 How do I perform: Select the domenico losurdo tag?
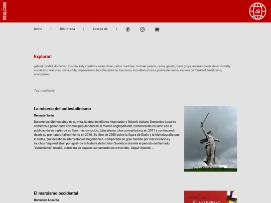coord(66,66)
